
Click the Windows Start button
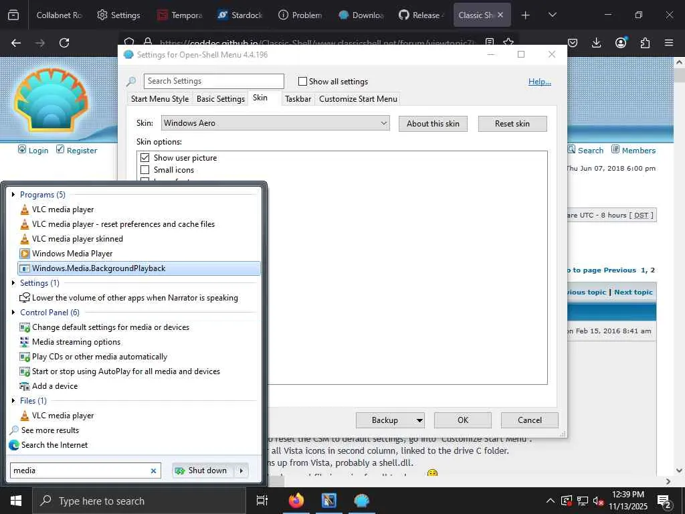pos(16,501)
